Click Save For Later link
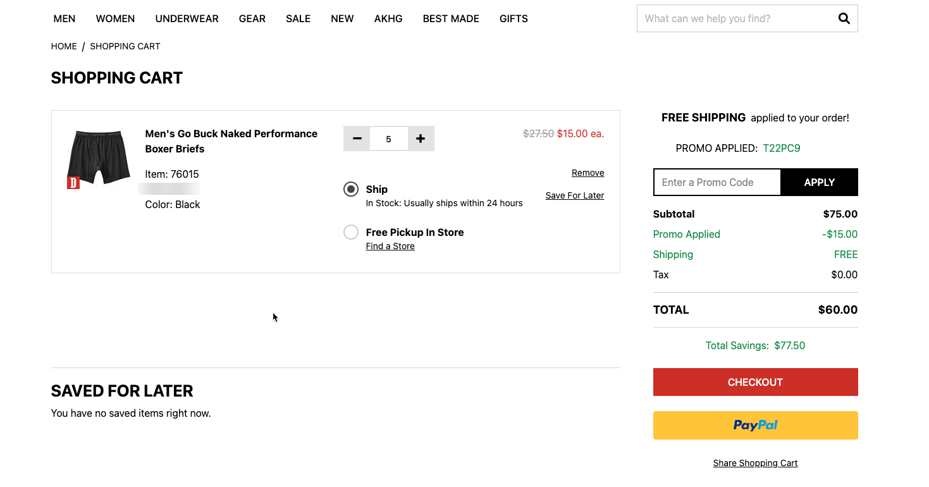Image resolution: width=929 pixels, height=487 pixels. pos(575,195)
